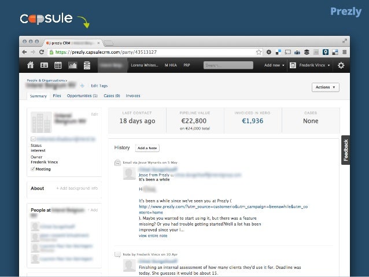This screenshot has height=277, width=369.
Task: Click the About section heading
Action: point(38,189)
